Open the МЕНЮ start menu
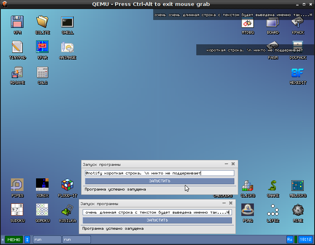Image resolution: width=315 pixels, height=245 pixels. tap(14, 239)
